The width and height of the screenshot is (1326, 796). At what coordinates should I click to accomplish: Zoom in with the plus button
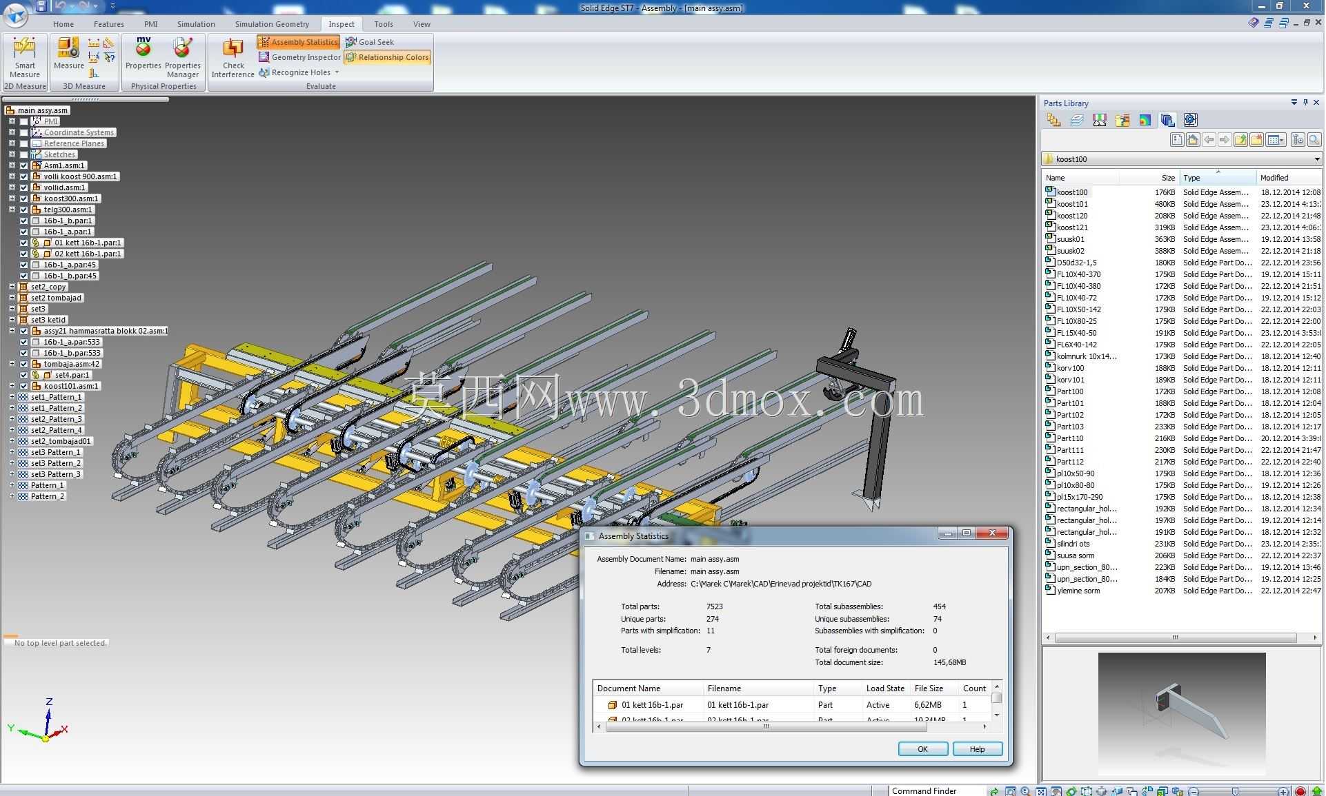click(1283, 791)
